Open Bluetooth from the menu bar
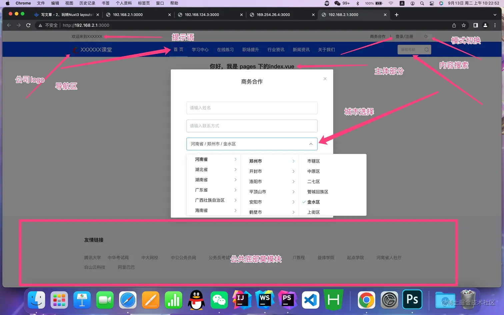 [358, 3]
